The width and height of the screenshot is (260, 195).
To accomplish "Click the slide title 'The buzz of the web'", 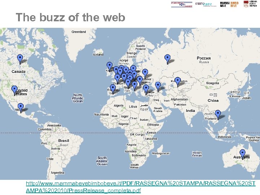I will (x=70, y=17).
